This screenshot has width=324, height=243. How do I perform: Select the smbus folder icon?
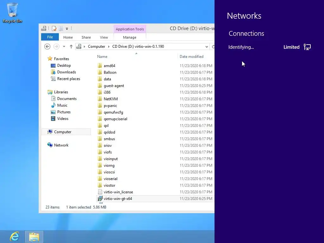[x=100, y=139]
